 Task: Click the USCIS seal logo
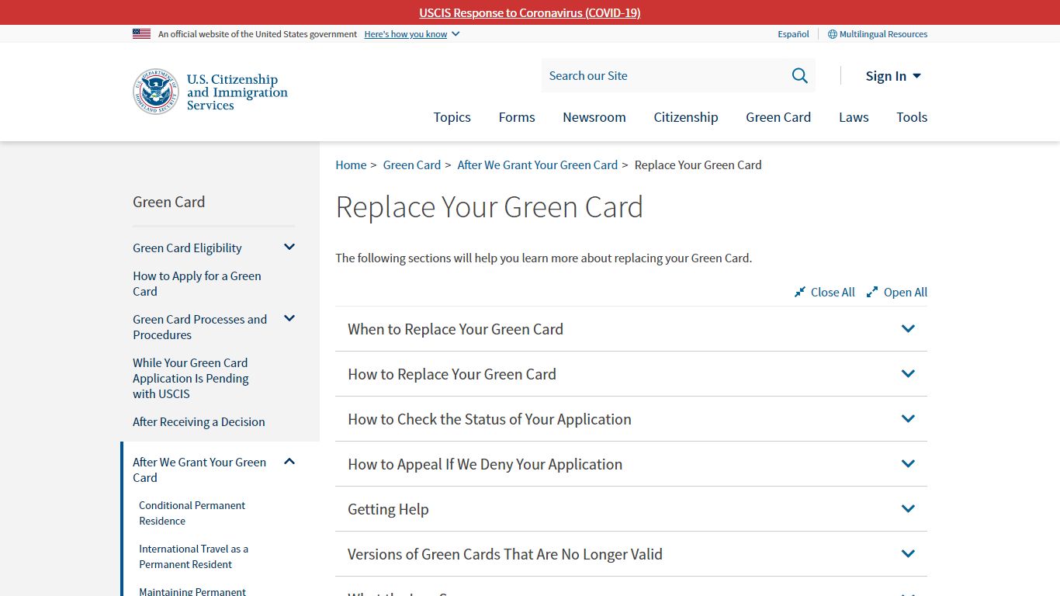(x=156, y=92)
